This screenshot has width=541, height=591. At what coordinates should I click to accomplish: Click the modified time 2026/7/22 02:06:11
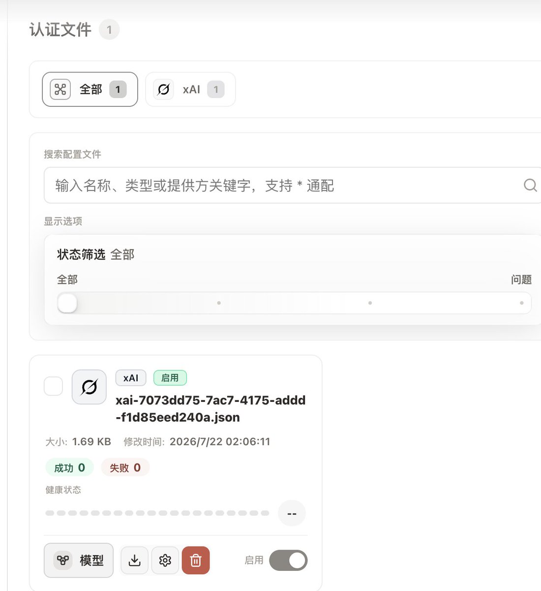click(x=220, y=441)
